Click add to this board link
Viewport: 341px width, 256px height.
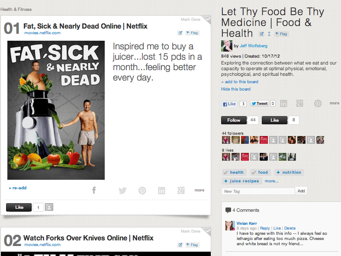point(240,81)
